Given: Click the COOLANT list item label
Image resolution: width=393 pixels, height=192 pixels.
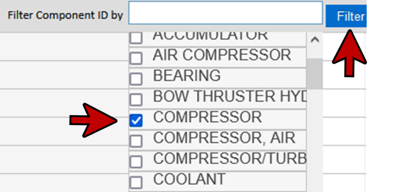Looking at the screenshot, I should click(189, 179).
